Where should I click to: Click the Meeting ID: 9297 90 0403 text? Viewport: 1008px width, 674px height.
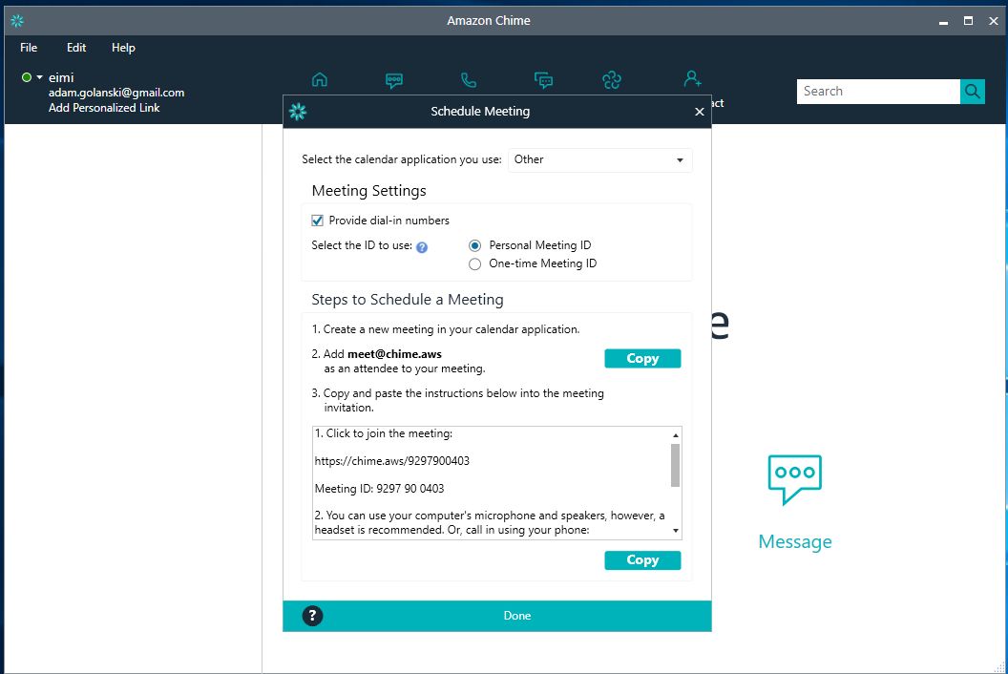tap(379, 489)
